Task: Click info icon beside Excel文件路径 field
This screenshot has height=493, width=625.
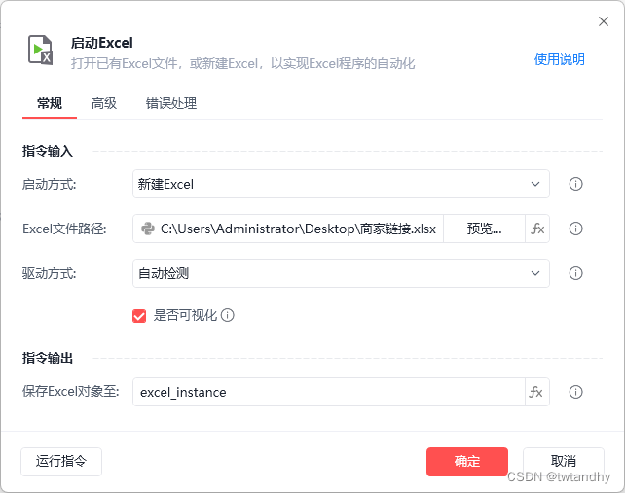Action: point(575,229)
